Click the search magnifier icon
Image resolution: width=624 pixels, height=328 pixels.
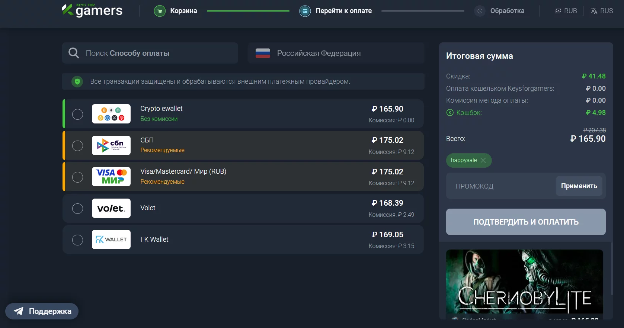[74, 53]
